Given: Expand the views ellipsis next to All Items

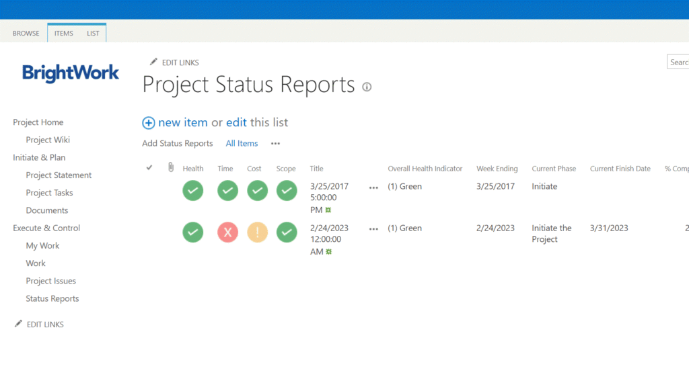Looking at the screenshot, I should [275, 143].
